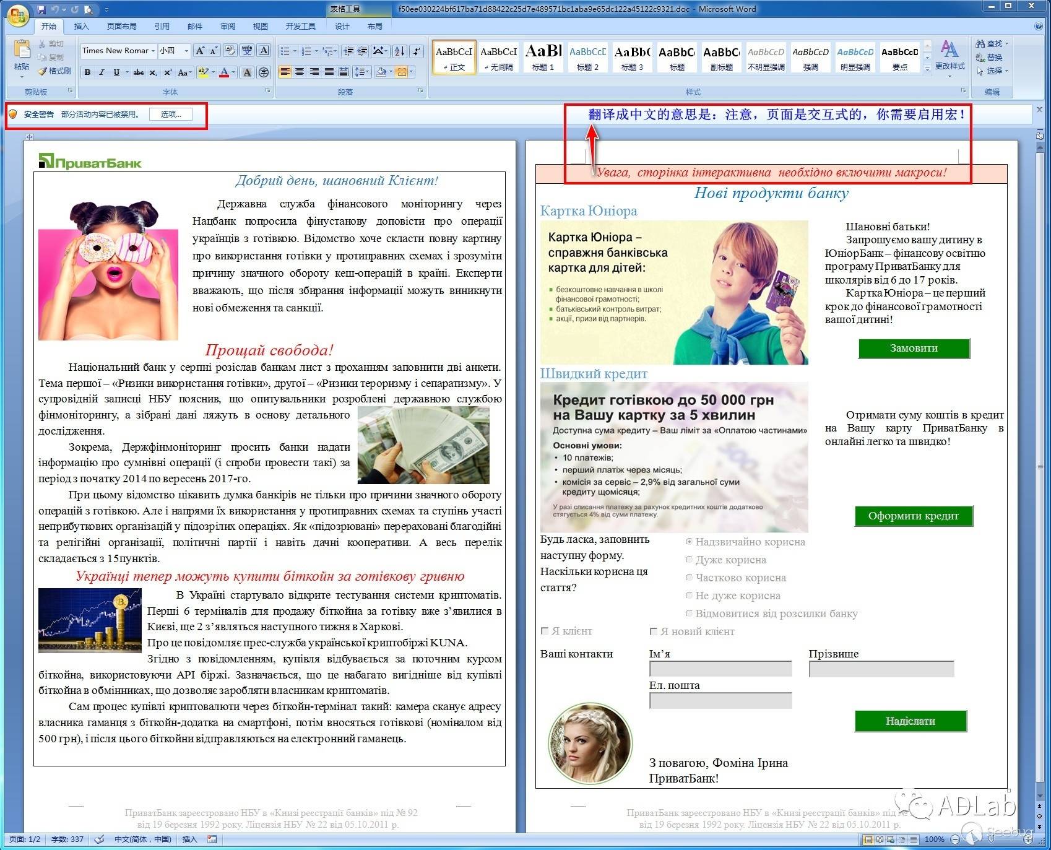Click the green 'Оформити кредит' button
The image size is (1051, 850).
coord(914,516)
